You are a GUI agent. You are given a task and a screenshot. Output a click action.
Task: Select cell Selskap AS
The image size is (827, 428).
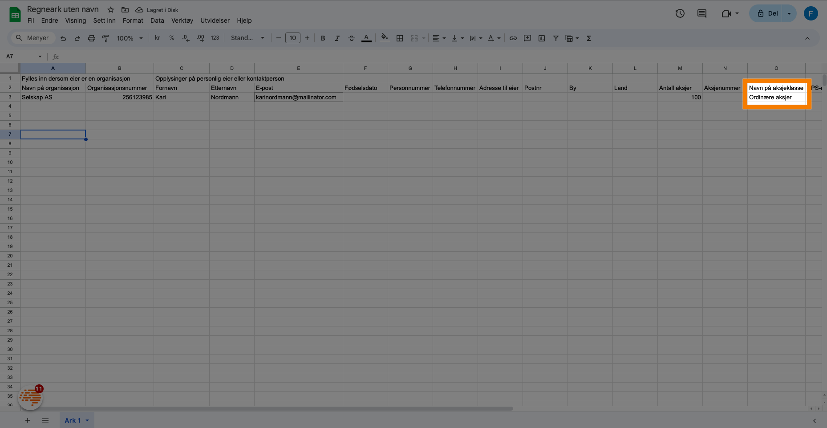(x=53, y=97)
